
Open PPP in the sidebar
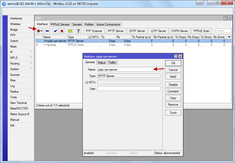tap(21, 35)
